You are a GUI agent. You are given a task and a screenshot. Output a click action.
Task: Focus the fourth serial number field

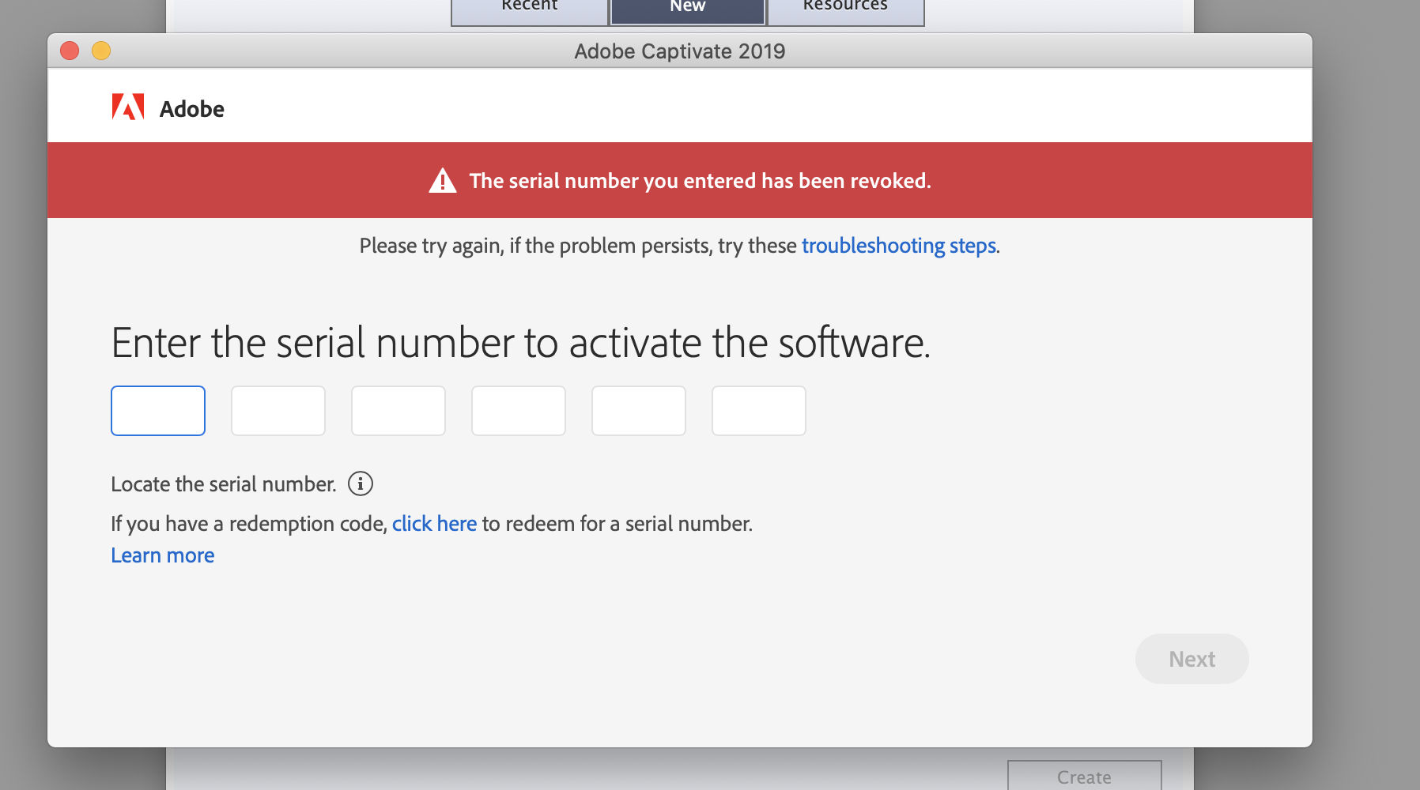pyautogui.click(x=519, y=411)
